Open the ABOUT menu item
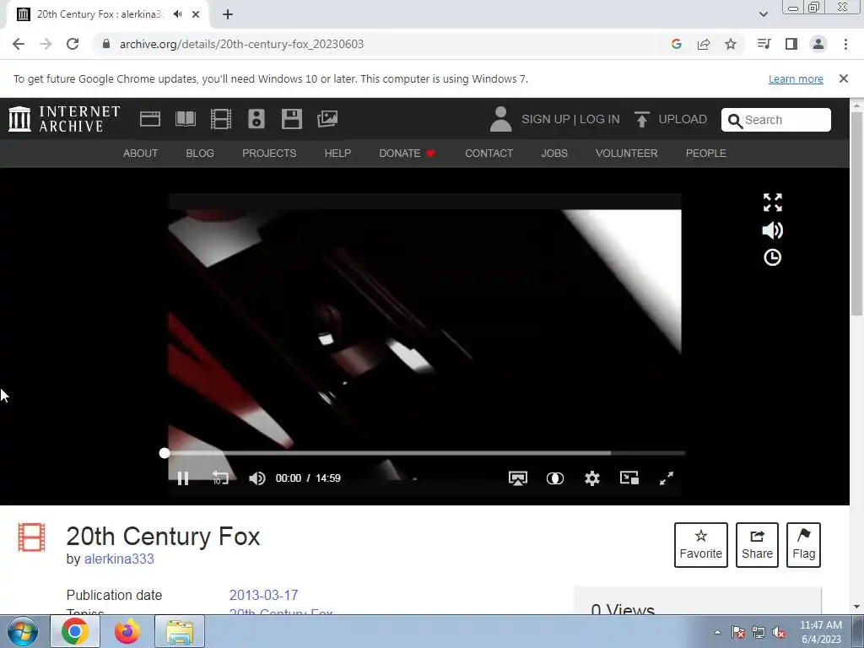This screenshot has width=864, height=648. pyautogui.click(x=141, y=154)
